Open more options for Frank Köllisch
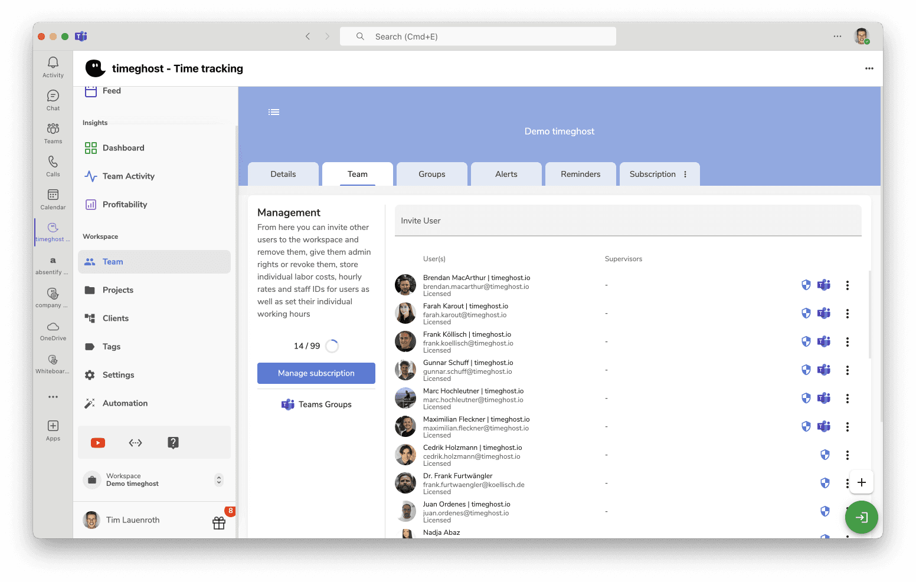Screen dimensions: 916x582 (848, 342)
